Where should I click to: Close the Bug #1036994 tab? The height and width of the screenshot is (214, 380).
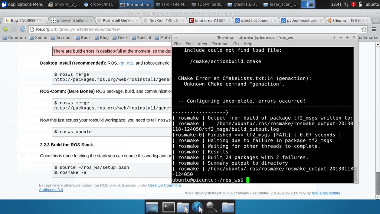pos(45,21)
